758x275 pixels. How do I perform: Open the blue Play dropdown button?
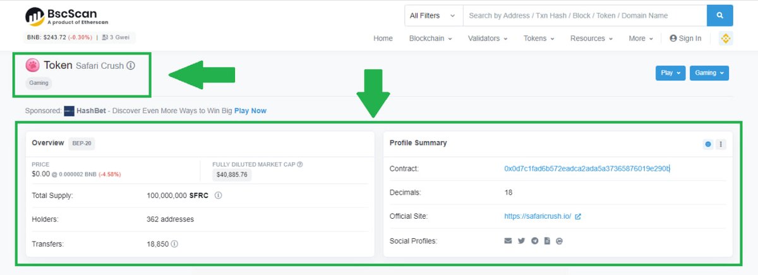(x=670, y=73)
